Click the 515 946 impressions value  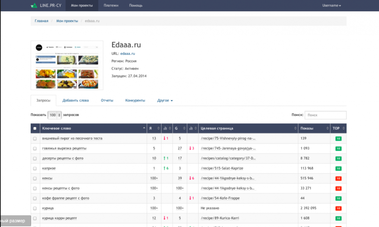point(307,178)
